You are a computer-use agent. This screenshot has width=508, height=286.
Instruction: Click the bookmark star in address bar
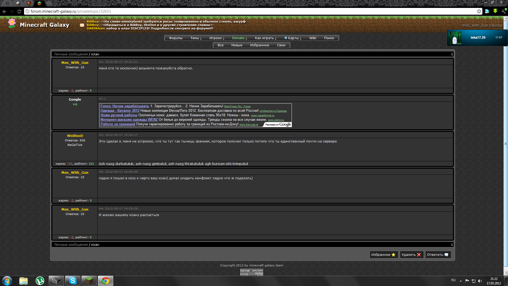[x=479, y=11]
